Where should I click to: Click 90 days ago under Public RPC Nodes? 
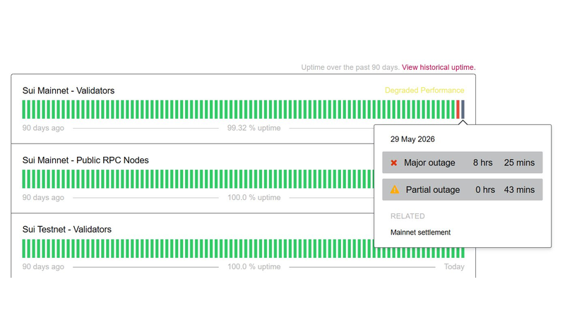click(x=43, y=198)
